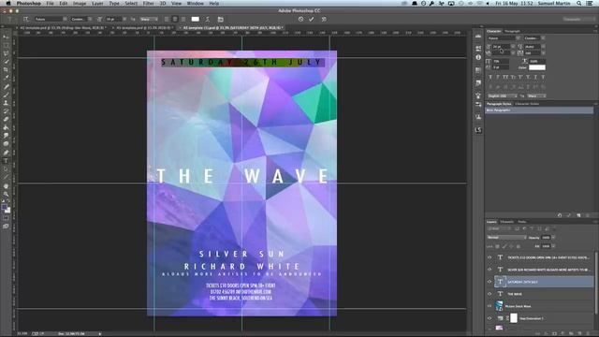599x337 pixels.
Task: Select the Hand tool
Action: pos(6,185)
